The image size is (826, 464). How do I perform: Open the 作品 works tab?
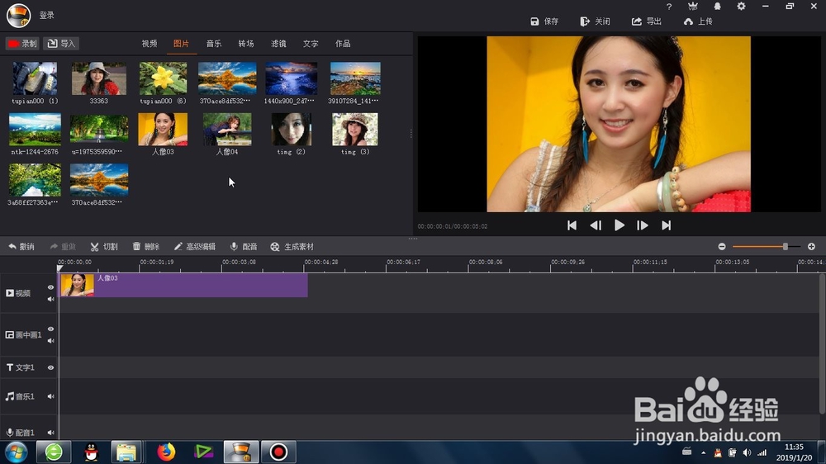point(343,44)
